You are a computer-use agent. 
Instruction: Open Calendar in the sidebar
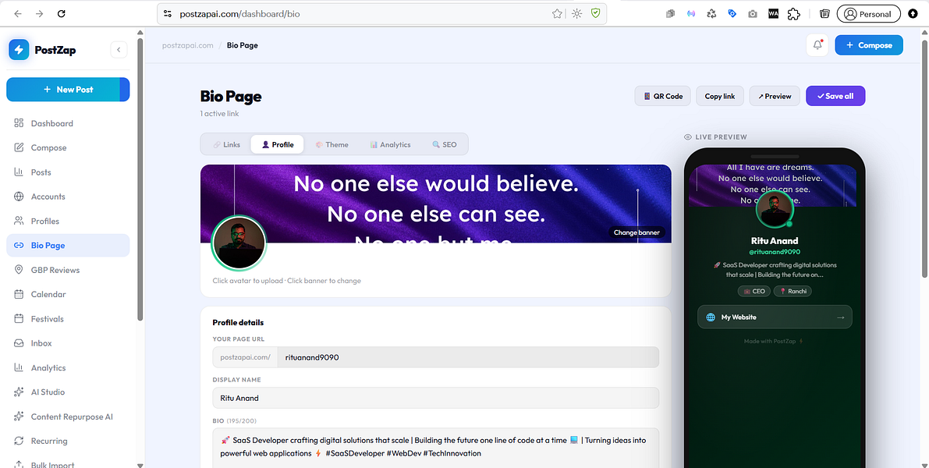(68, 294)
